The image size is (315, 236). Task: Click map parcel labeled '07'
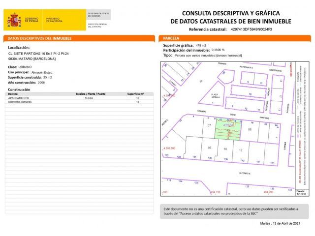[209, 126]
